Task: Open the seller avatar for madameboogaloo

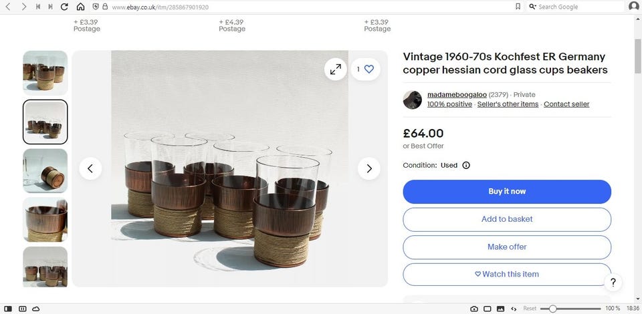Action: tap(412, 100)
